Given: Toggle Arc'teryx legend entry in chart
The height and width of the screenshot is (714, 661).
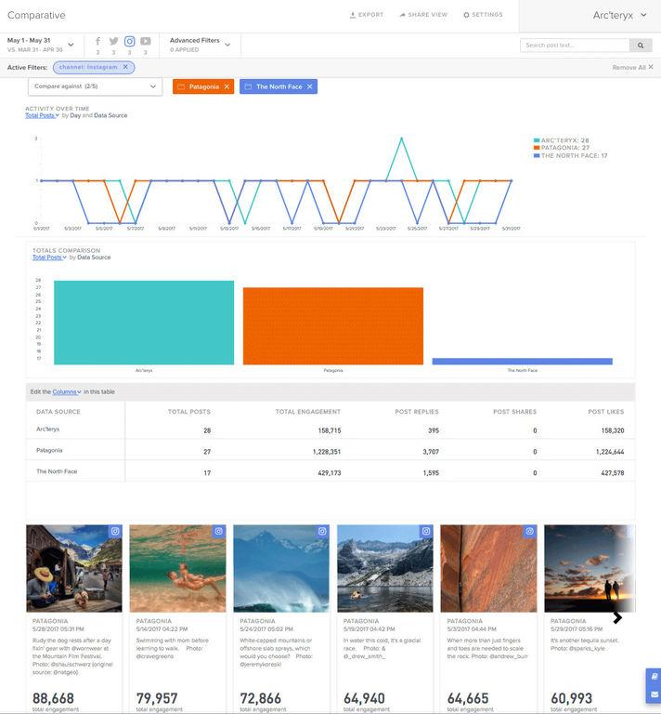Looking at the screenshot, I should pos(561,140).
